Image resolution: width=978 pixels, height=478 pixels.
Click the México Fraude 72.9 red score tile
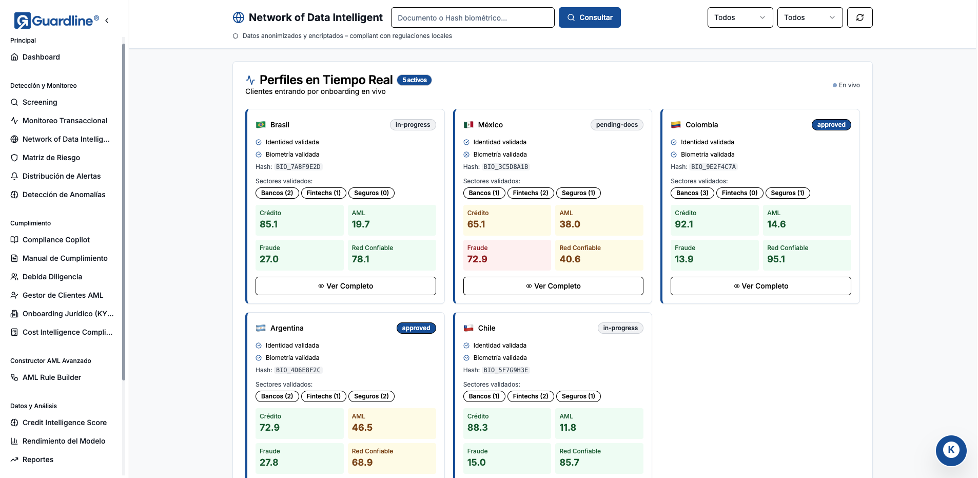pos(506,255)
